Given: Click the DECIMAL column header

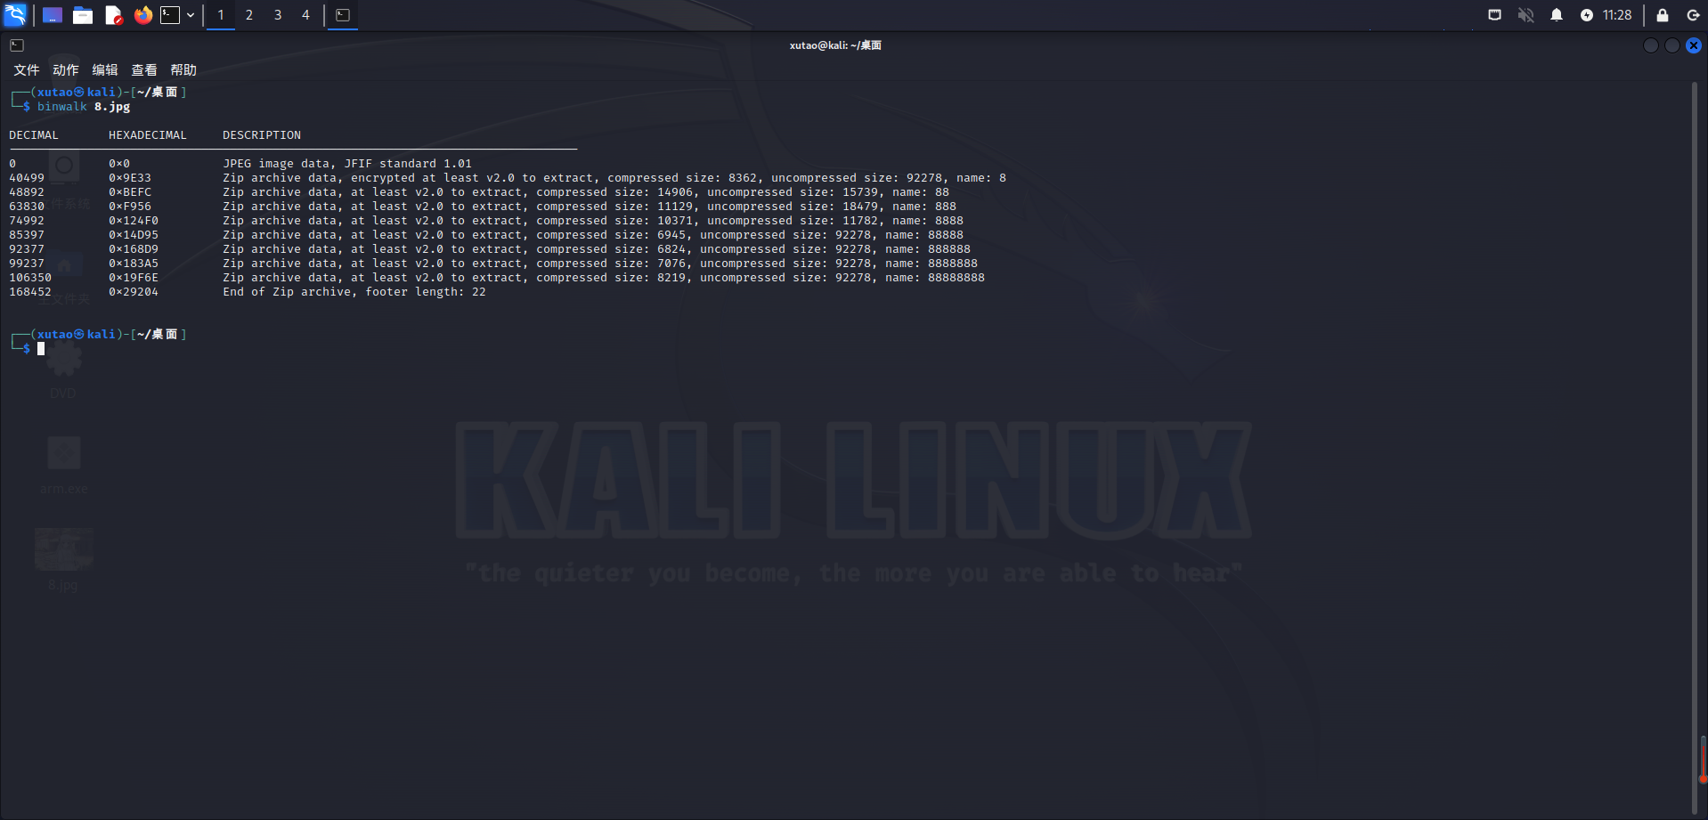Looking at the screenshot, I should (34, 135).
